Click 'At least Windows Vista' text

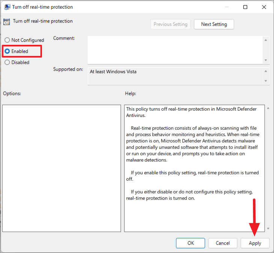(113, 72)
